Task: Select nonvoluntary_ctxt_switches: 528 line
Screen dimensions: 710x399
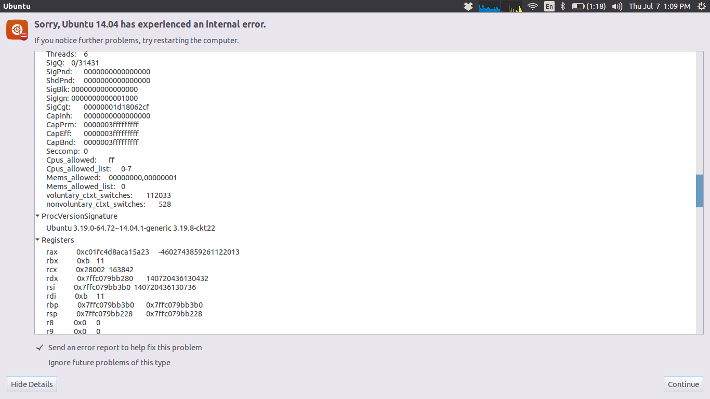Action: pos(109,204)
